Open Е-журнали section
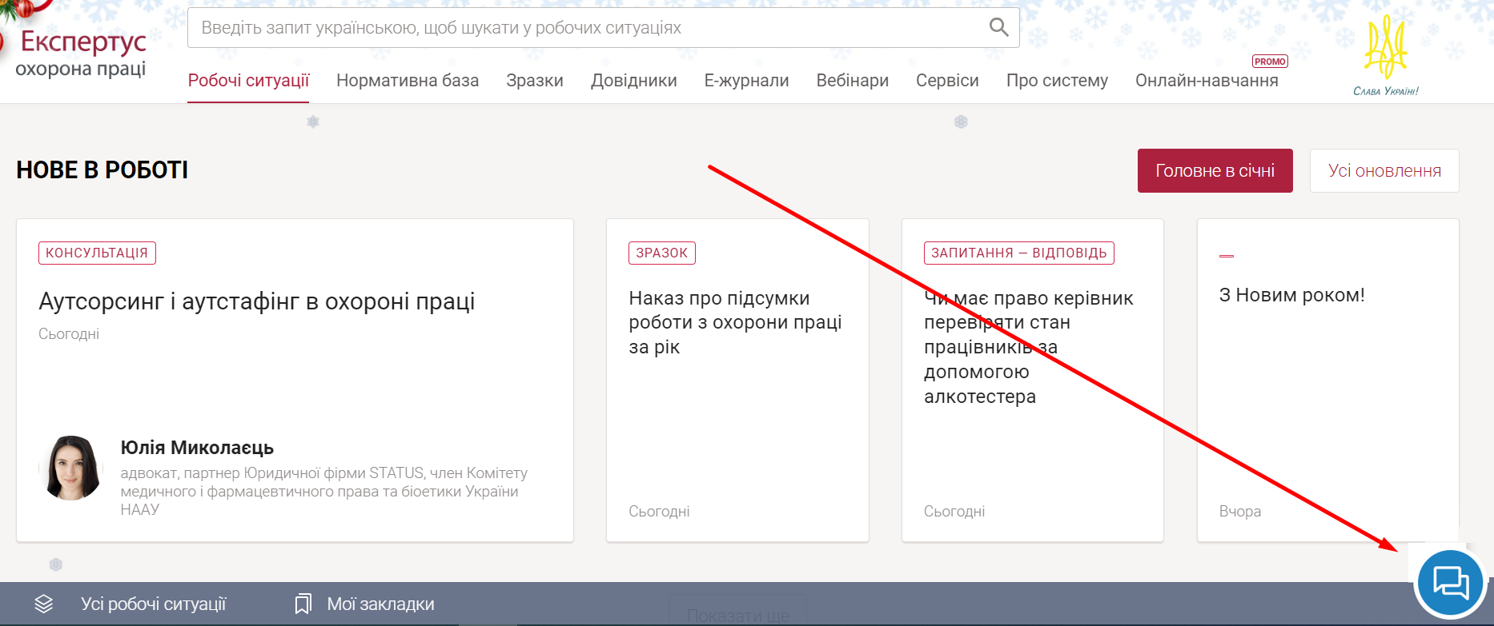Screen dimensions: 1494x626 (x=746, y=81)
